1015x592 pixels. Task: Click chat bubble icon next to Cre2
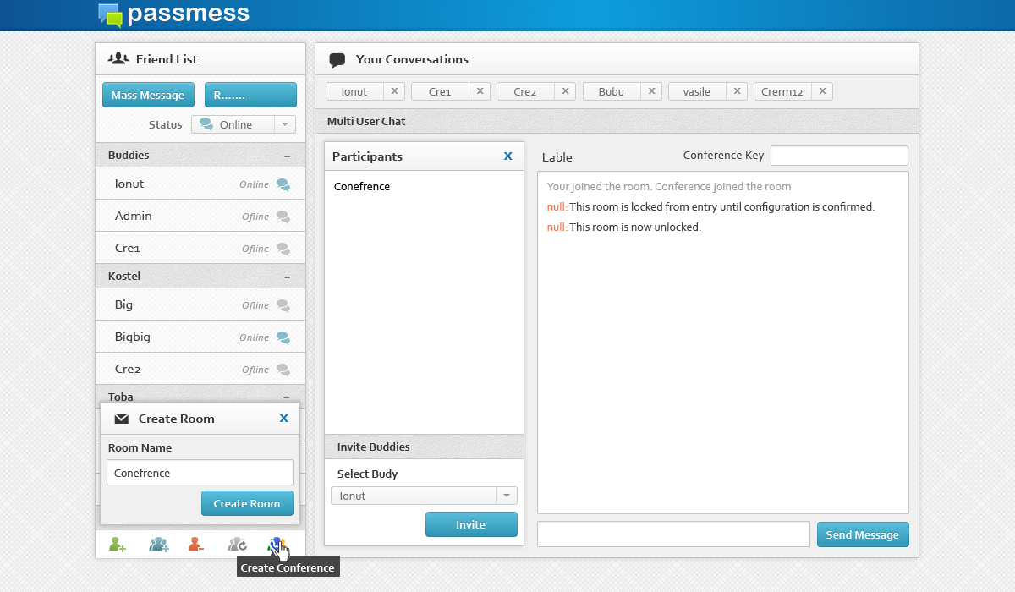point(283,370)
